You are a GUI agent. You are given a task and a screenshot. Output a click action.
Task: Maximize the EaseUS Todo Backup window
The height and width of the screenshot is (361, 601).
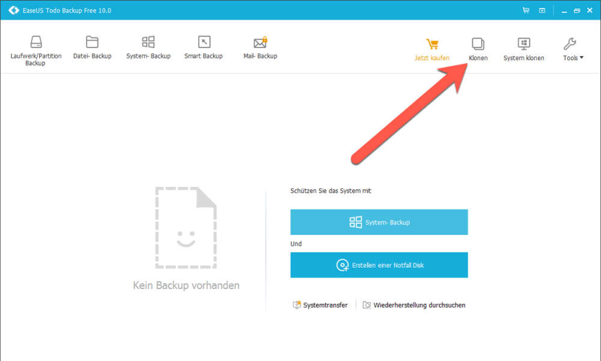click(577, 11)
